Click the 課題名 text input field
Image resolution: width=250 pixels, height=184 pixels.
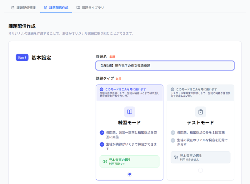165,66
